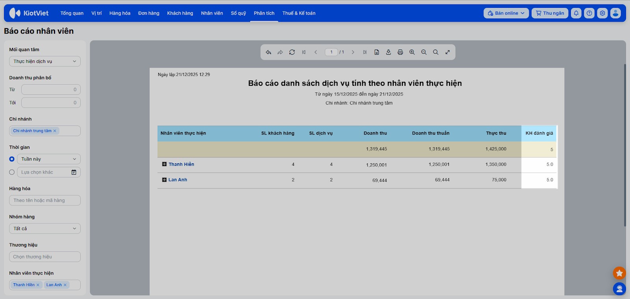Screen dimensions: 630x299
Task: Open search in the report viewer
Action: [436, 52]
